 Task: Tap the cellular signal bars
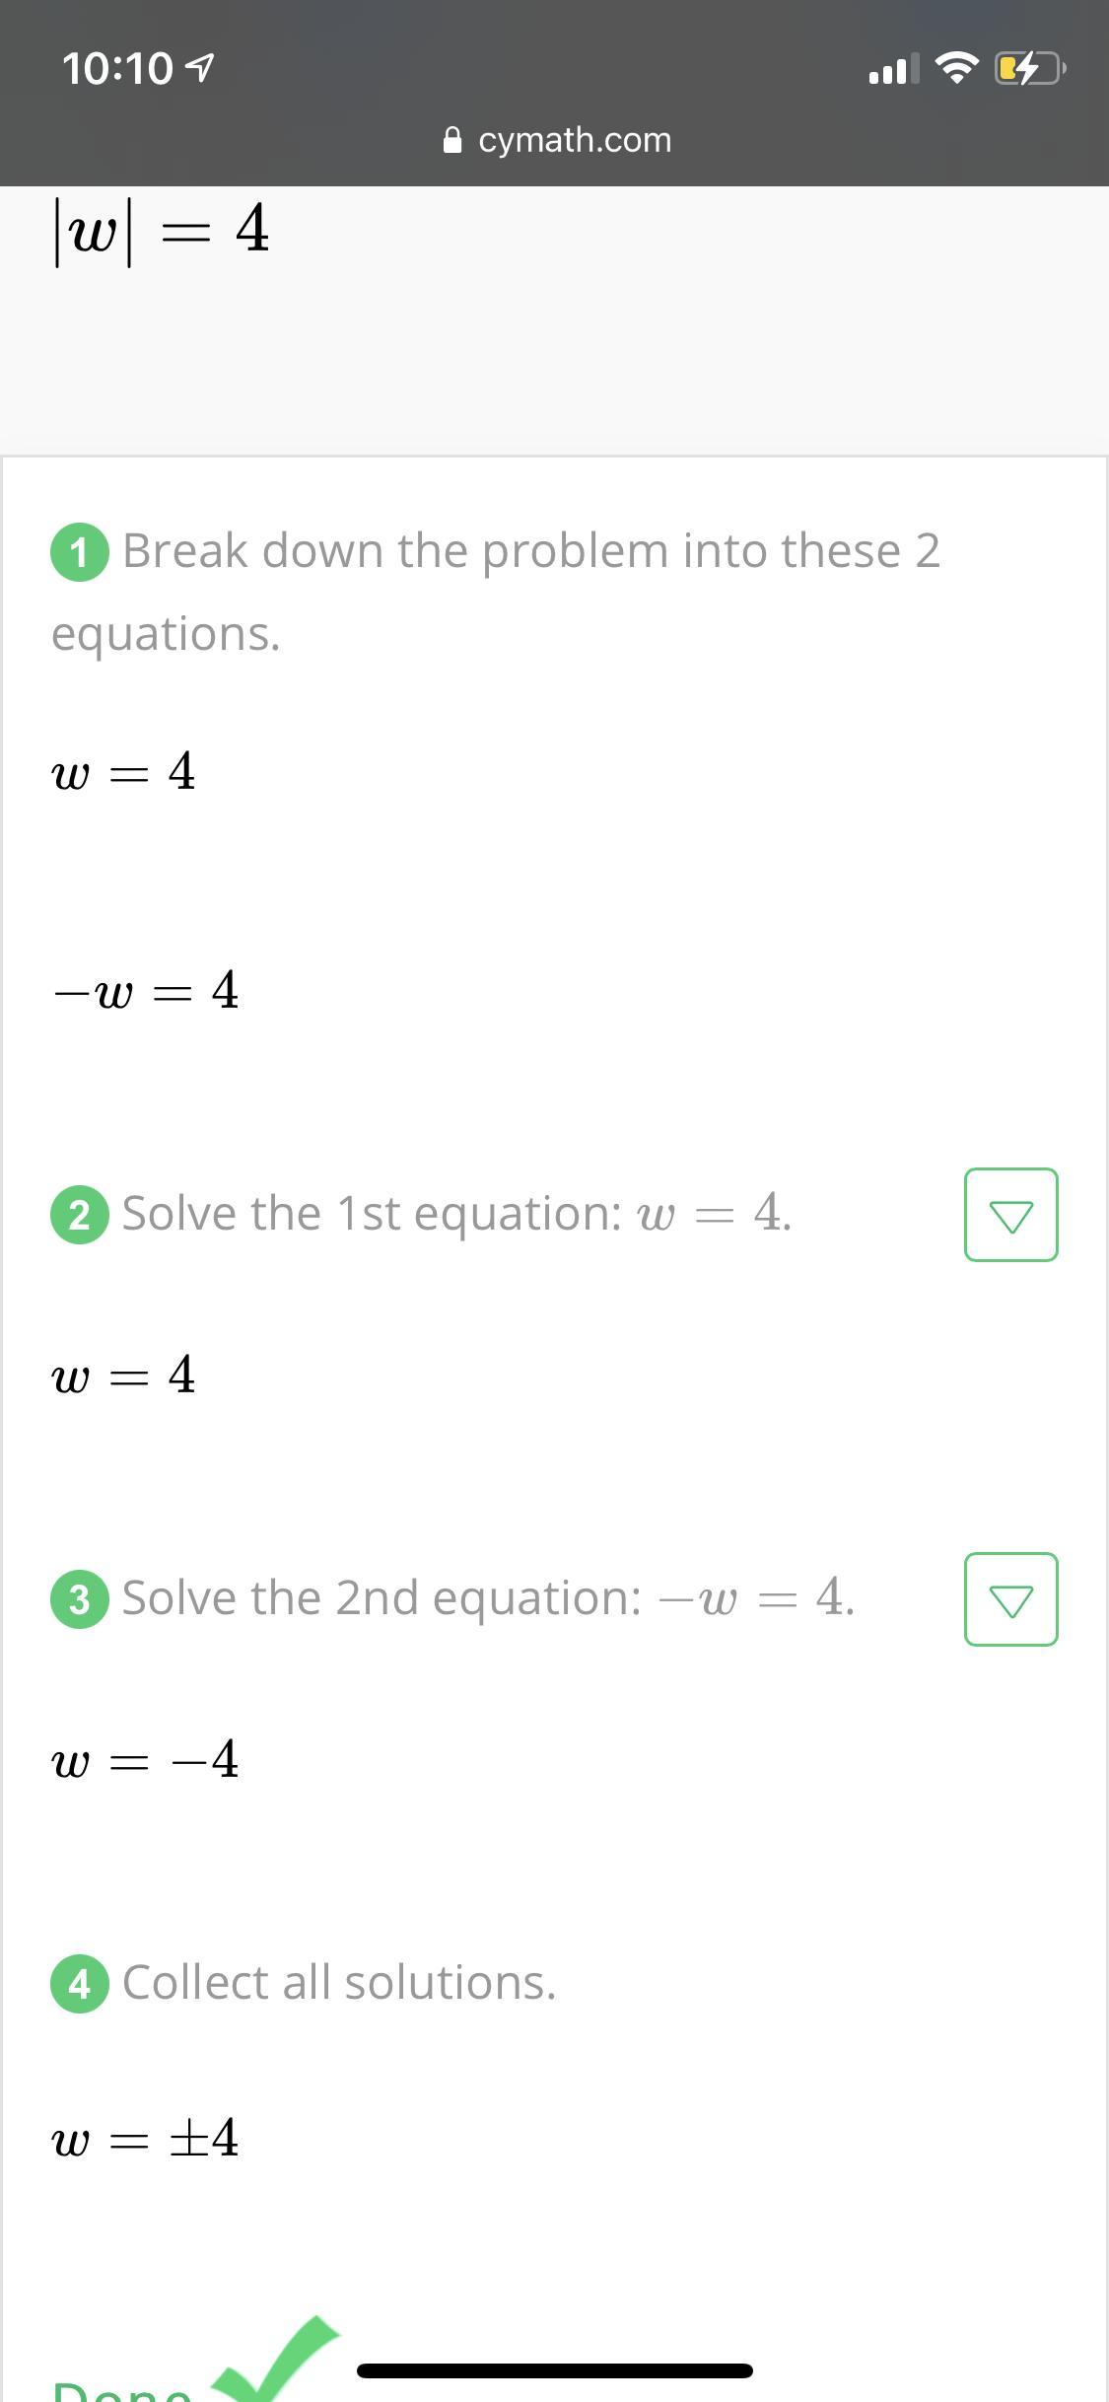click(894, 68)
